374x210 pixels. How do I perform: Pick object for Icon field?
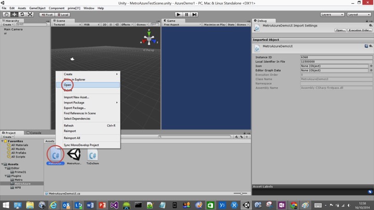click(371, 66)
